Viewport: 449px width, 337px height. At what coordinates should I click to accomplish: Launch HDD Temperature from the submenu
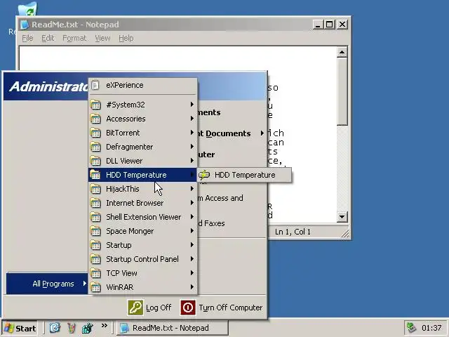245,175
